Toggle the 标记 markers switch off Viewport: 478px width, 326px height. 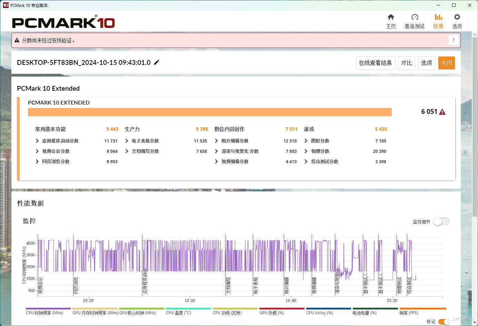[444, 322]
